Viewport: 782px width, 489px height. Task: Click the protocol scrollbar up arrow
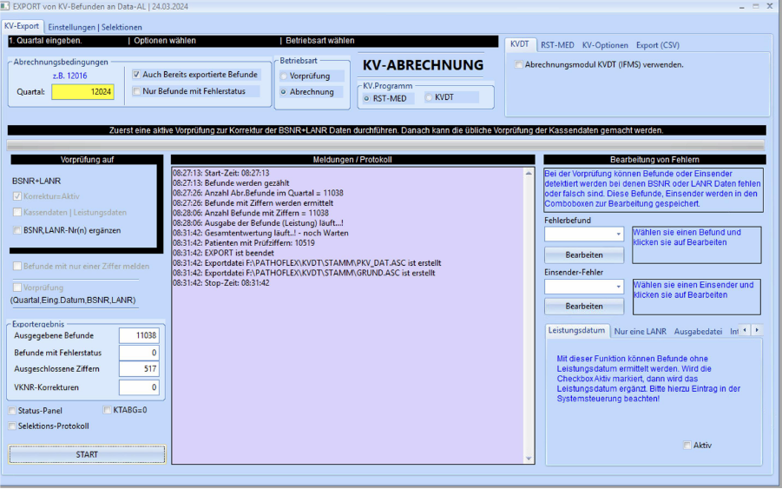coord(529,174)
